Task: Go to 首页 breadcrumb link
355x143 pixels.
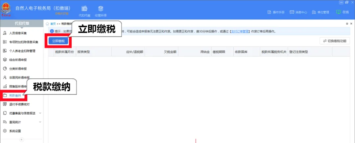Action: 53,24
